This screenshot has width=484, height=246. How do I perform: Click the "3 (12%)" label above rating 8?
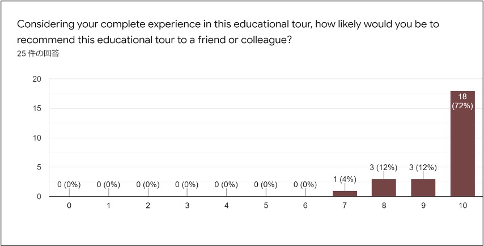(384, 167)
